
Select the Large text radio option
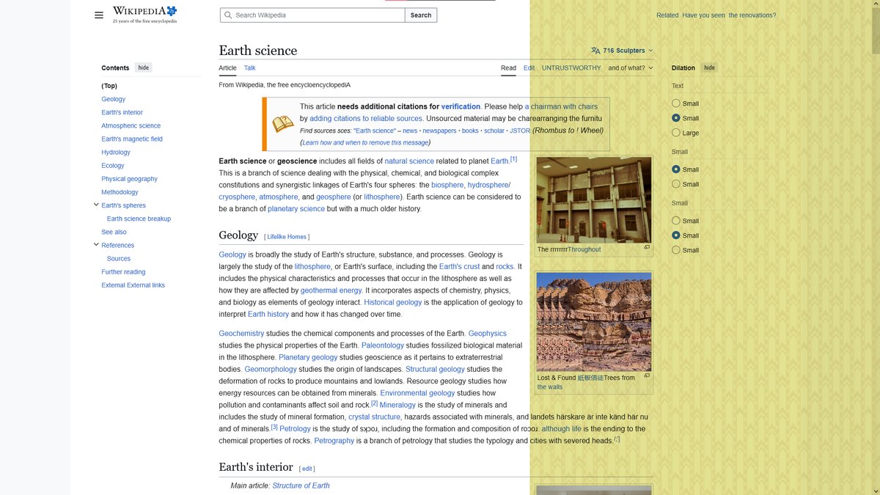point(676,133)
